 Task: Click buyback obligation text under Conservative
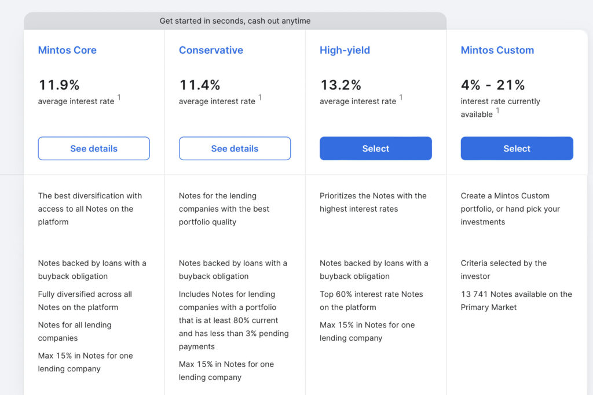[233, 270]
